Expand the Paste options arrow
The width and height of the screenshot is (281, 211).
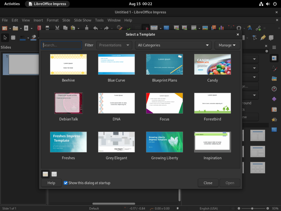pos(78,28)
